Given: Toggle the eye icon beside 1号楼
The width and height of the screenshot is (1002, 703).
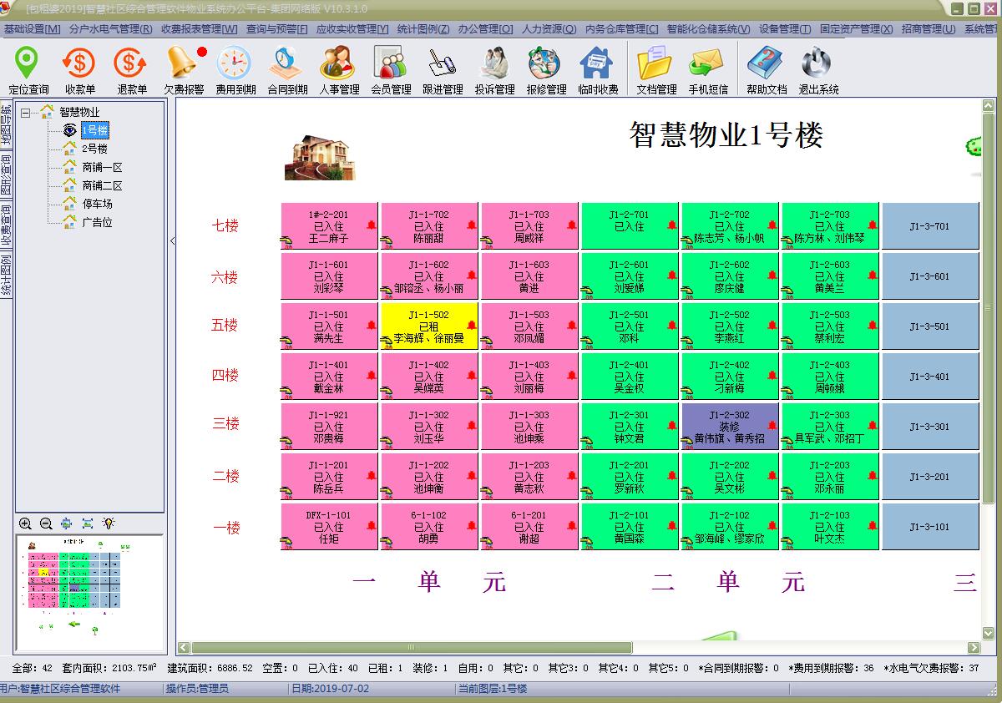Looking at the screenshot, I should pyautogui.click(x=70, y=130).
